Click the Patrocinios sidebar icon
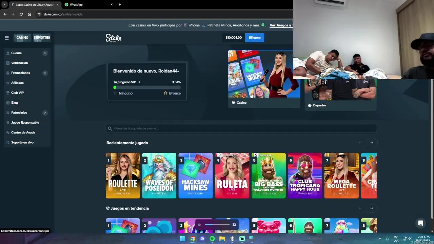 tap(8, 113)
